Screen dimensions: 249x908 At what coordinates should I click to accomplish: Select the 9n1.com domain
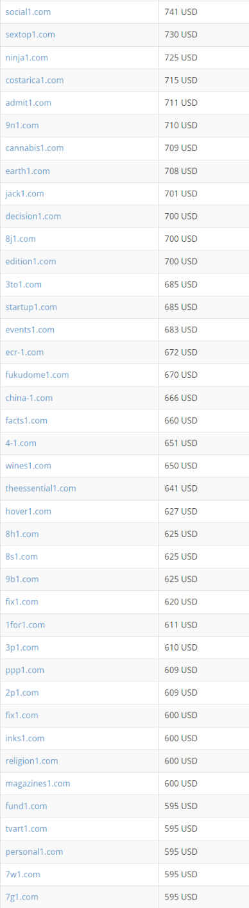22,126
